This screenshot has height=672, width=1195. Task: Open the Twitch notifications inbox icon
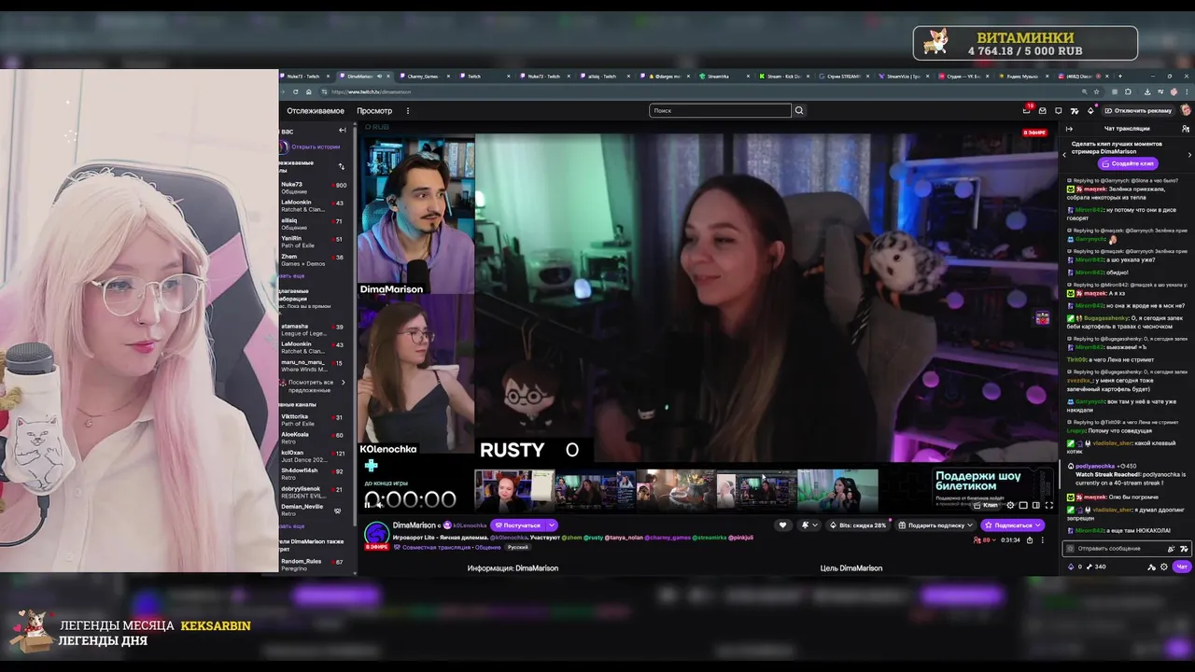(x=1027, y=110)
